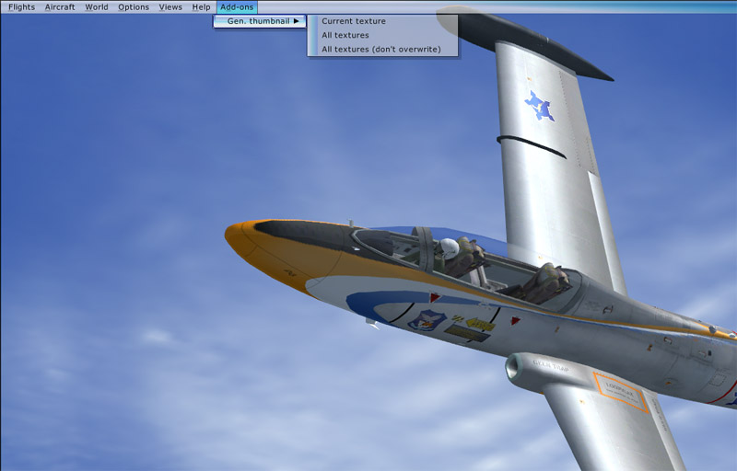The height and width of the screenshot is (471, 737).
Task: Open the Aircraft menu
Action: click(60, 7)
